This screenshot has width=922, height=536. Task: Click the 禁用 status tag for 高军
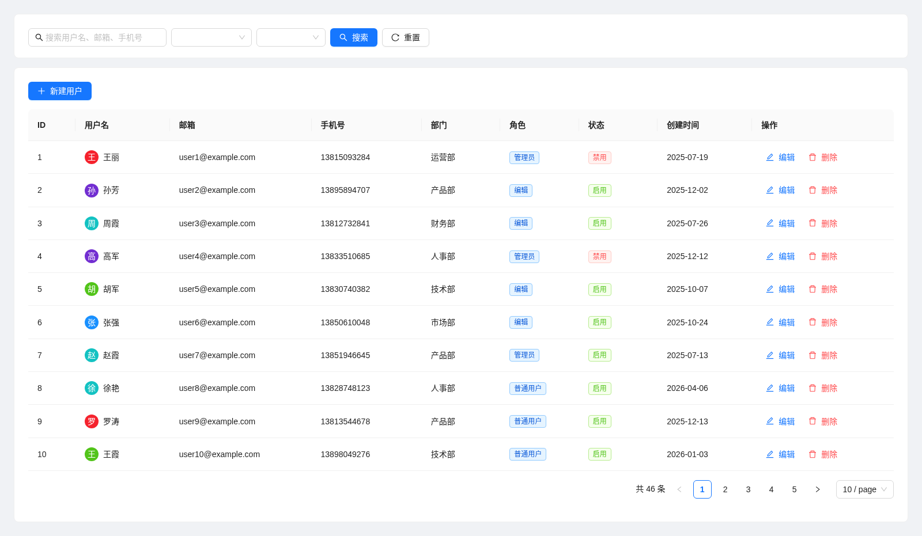point(600,256)
